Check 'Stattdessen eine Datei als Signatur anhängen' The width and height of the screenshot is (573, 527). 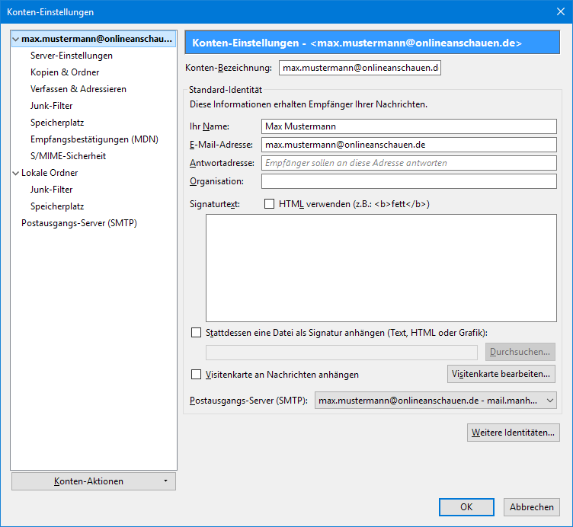point(197,333)
